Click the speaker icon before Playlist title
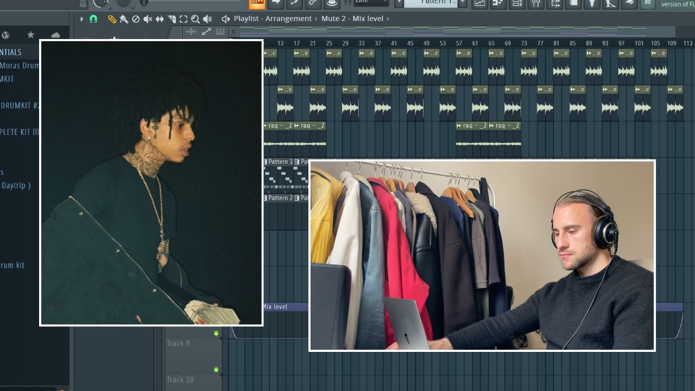 pos(226,19)
